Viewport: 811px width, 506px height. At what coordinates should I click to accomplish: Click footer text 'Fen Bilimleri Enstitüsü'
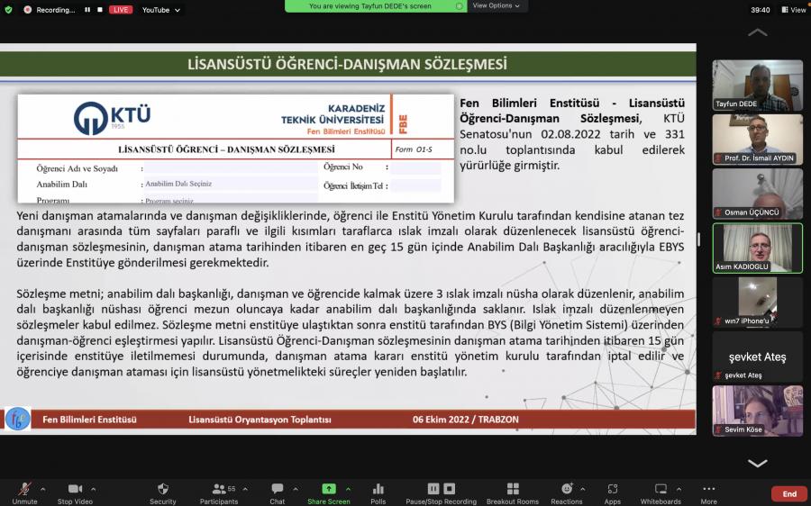click(x=89, y=420)
